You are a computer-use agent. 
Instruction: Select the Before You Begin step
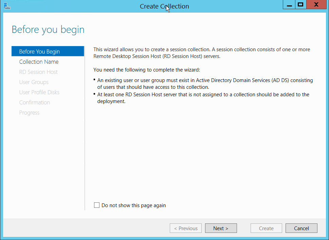(39, 52)
